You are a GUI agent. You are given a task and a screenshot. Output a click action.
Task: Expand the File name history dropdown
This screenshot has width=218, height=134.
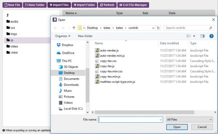(160, 120)
